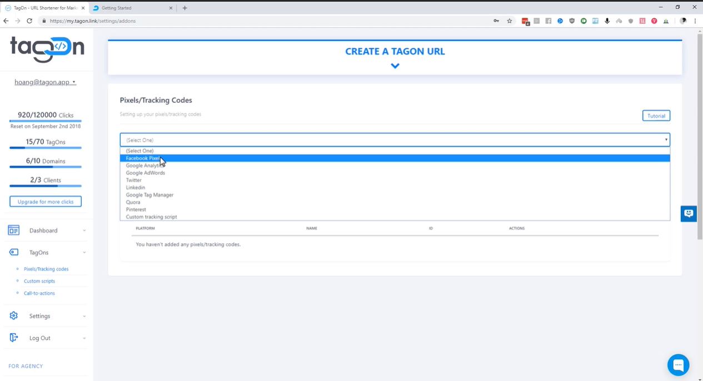The width and height of the screenshot is (703, 381).
Task: Open the hoang@tagon.app account dropdown
Action: pos(46,82)
